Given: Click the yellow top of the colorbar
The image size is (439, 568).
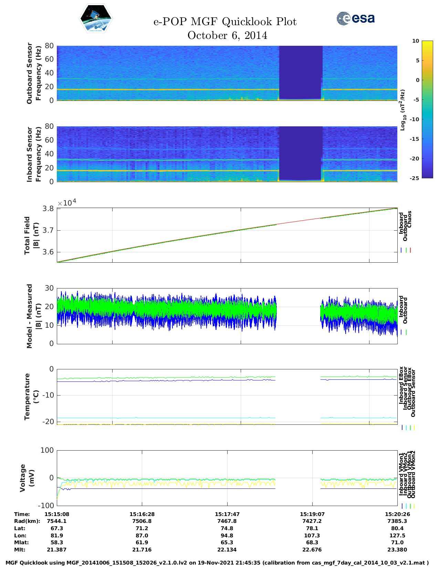Looking at the screenshot, I should (417, 44).
